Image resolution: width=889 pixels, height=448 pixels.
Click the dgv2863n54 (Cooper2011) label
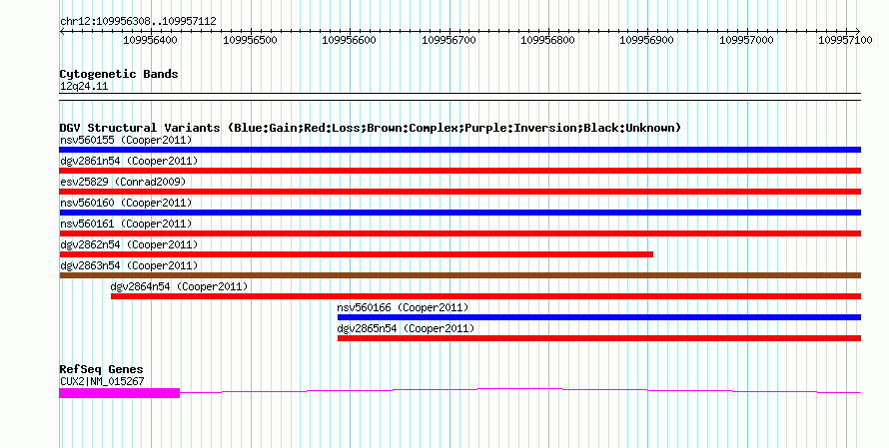129,265
